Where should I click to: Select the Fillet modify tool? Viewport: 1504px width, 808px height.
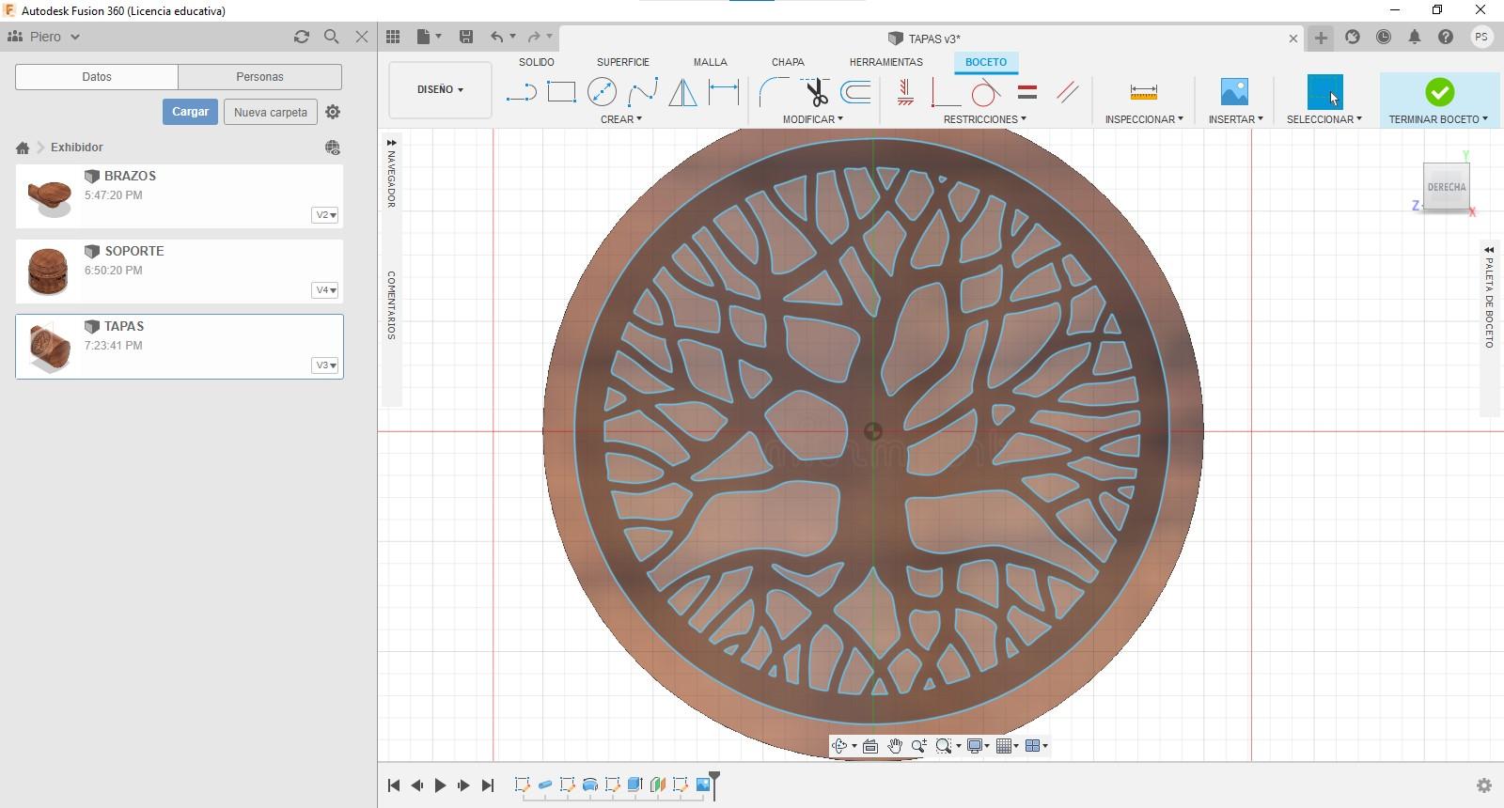[774, 92]
